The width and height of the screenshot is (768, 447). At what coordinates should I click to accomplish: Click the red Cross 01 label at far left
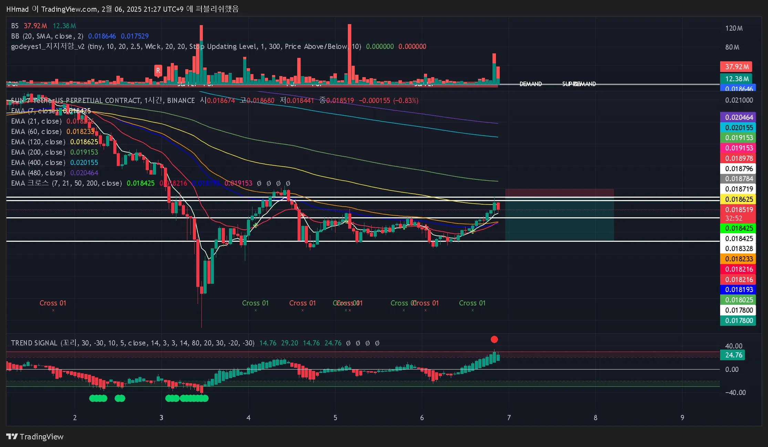pos(53,303)
